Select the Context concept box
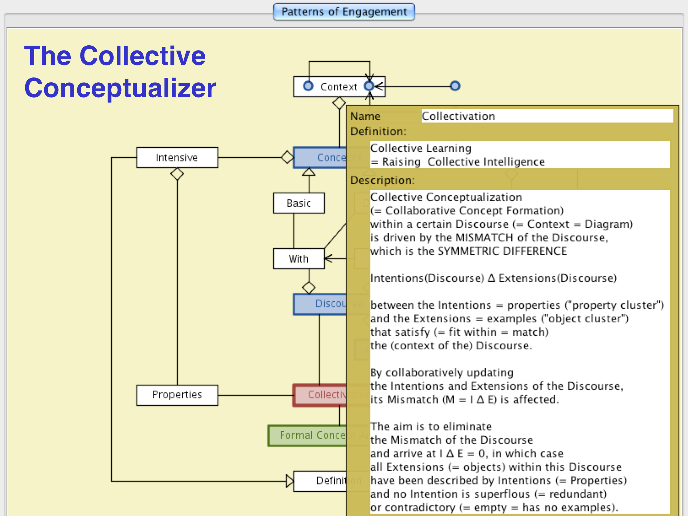 click(339, 87)
